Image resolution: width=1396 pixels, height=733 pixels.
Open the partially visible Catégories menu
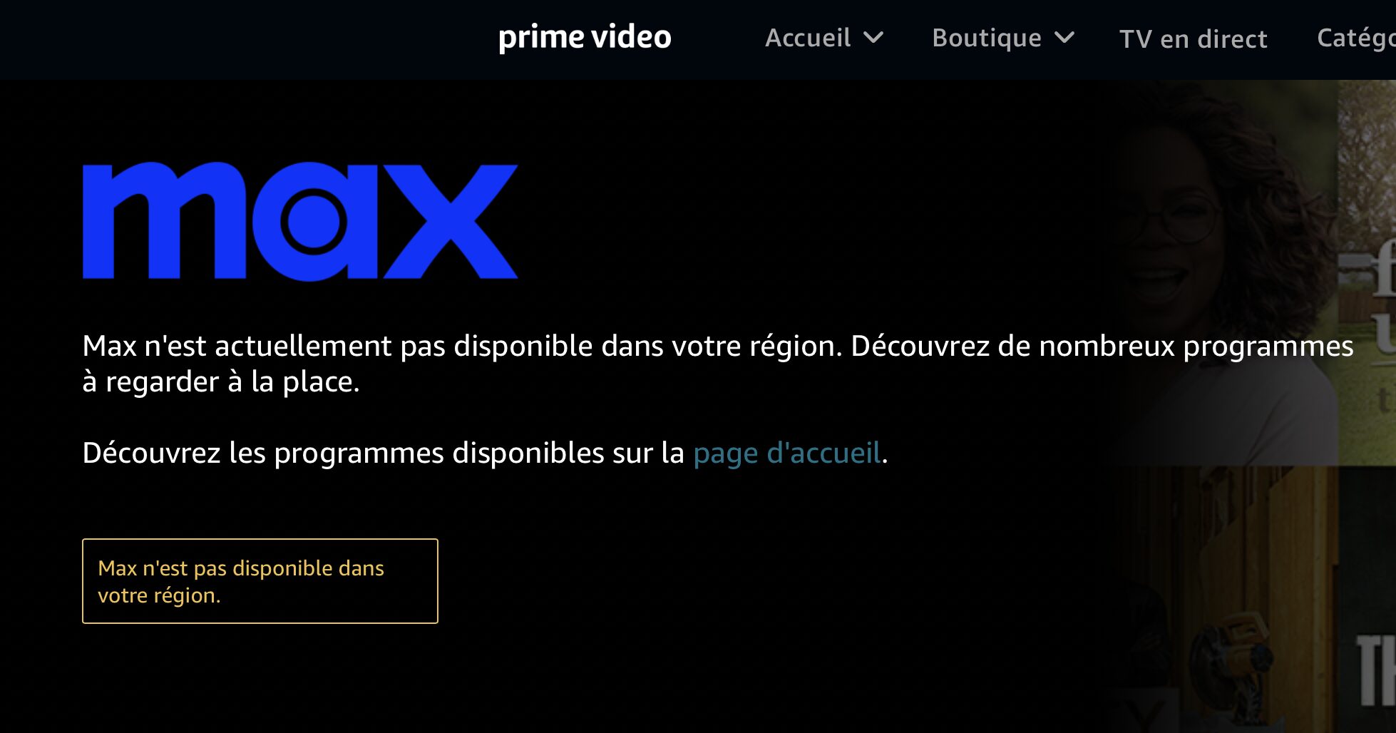click(1356, 39)
